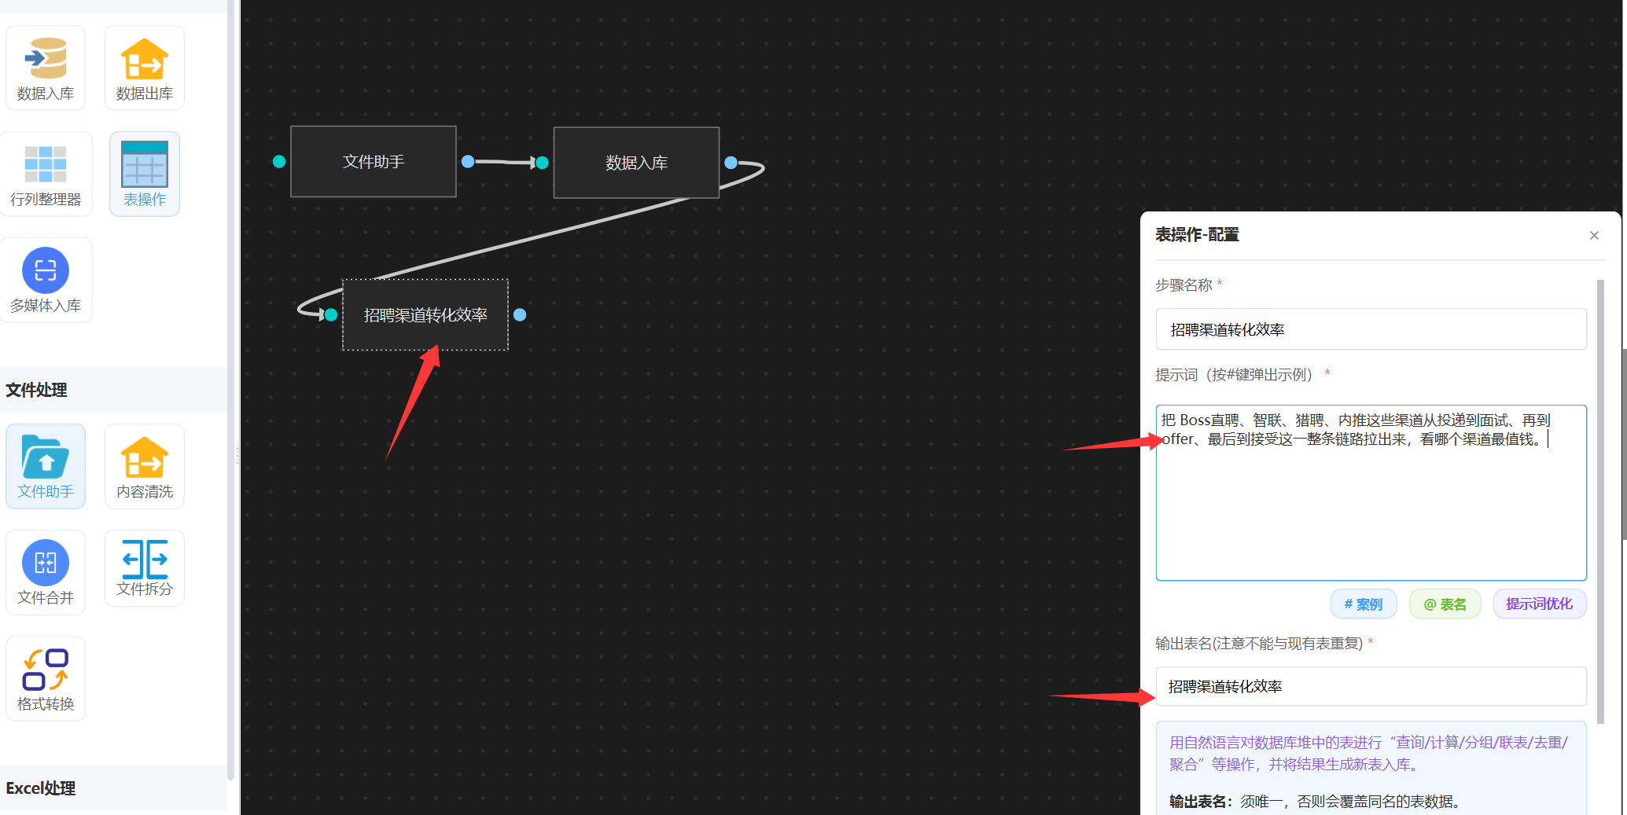
Task: Close the 表操作-配置 panel
Action: [x=1594, y=235]
